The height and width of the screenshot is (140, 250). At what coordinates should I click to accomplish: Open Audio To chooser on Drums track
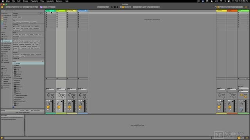(x=72, y=90)
